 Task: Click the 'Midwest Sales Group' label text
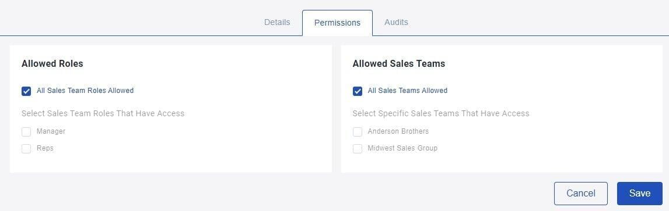click(x=402, y=148)
